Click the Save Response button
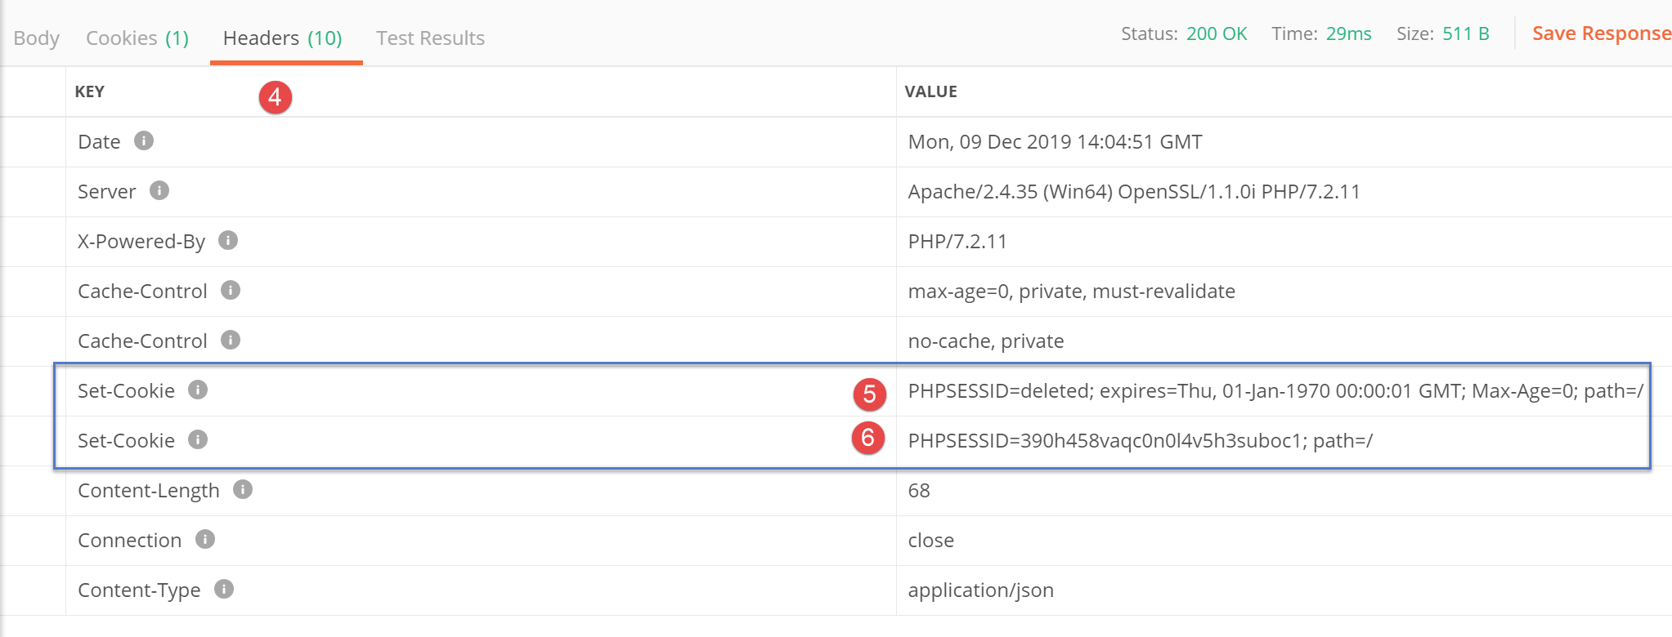 click(x=1601, y=33)
